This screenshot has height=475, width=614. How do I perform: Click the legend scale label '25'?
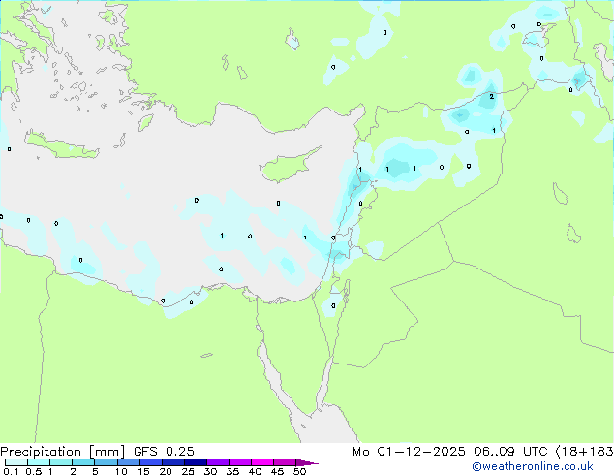tap(188, 471)
